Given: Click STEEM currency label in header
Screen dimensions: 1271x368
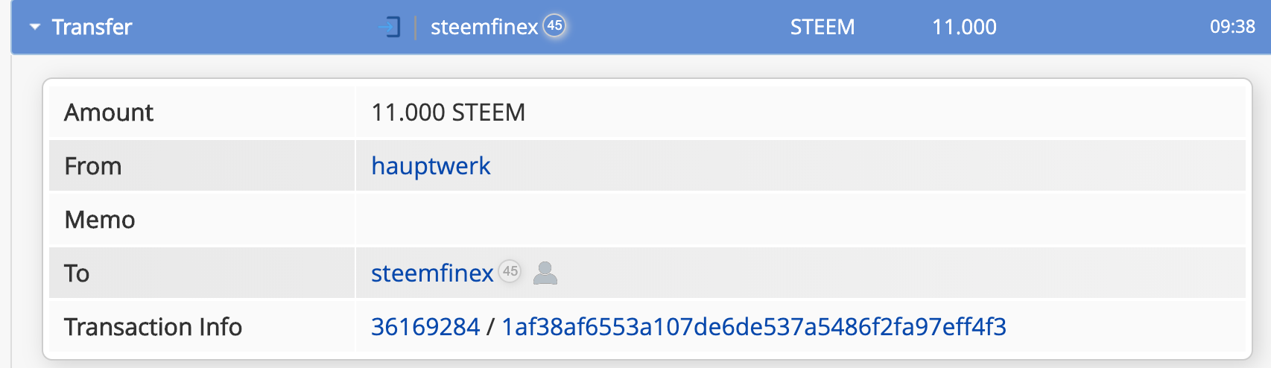Looking at the screenshot, I should coord(822,28).
